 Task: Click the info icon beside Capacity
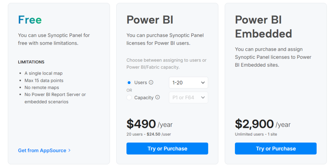[158, 98]
